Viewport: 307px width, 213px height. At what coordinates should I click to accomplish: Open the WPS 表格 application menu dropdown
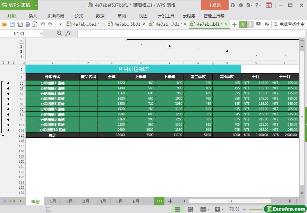coord(36,5)
